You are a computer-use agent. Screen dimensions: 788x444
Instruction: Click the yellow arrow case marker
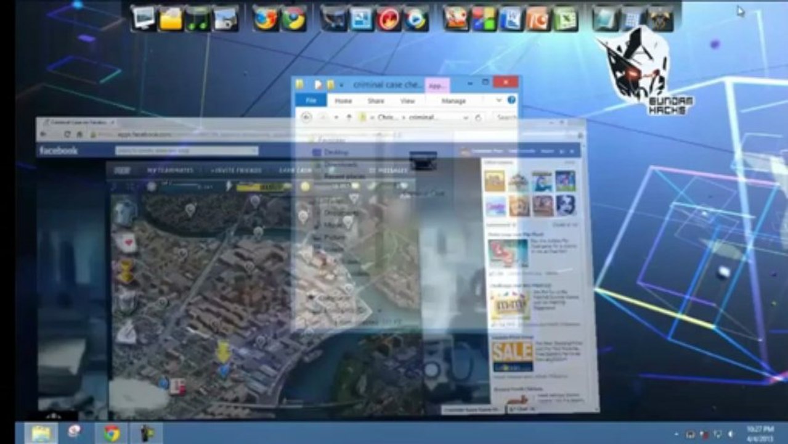tap(223, 352)
